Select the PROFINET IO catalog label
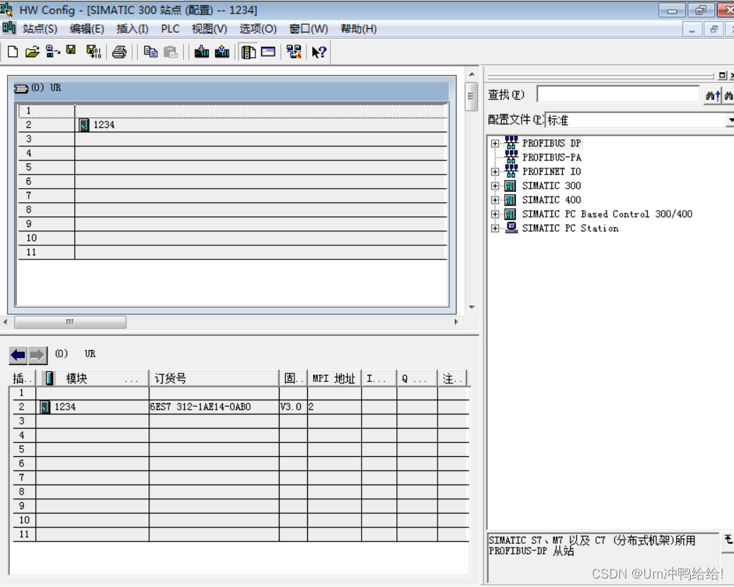Image resolution: width=734 pixels, height=587 pixels. tap(551, 172)
